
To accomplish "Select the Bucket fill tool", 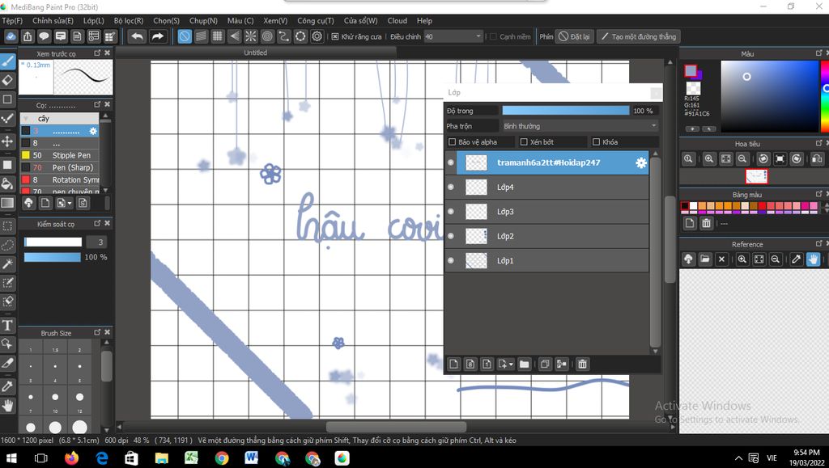I will click(x=8, y=183).
